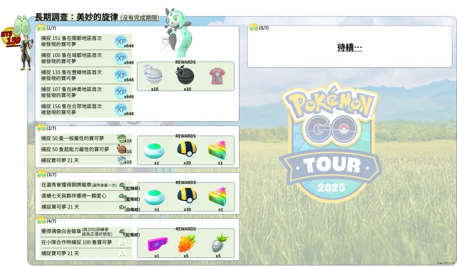The height and width of the screenshot is (266, 457).
Task: Select the purple pass reward in step 4
Action: point(158,244)
